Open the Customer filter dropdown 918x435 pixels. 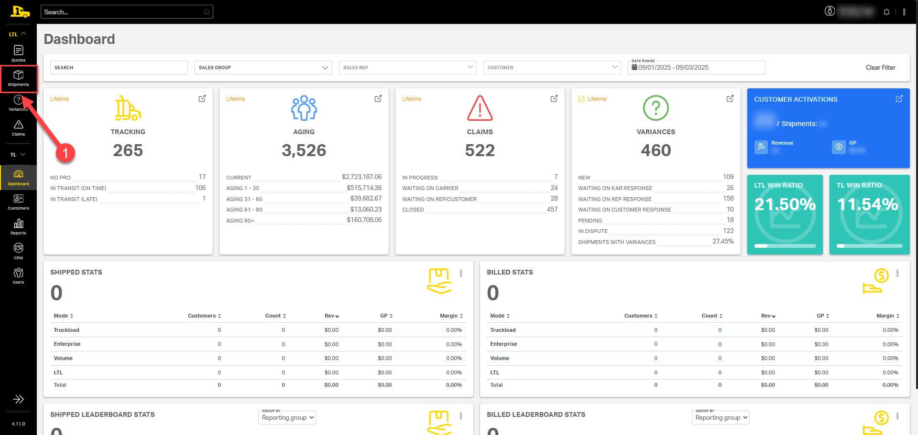coord(552,67)
